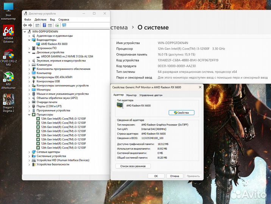Click the Аудиовходы и аудиовыходы speaker icon
Viewport: 271px width, 204px height.
pos(34,36)
